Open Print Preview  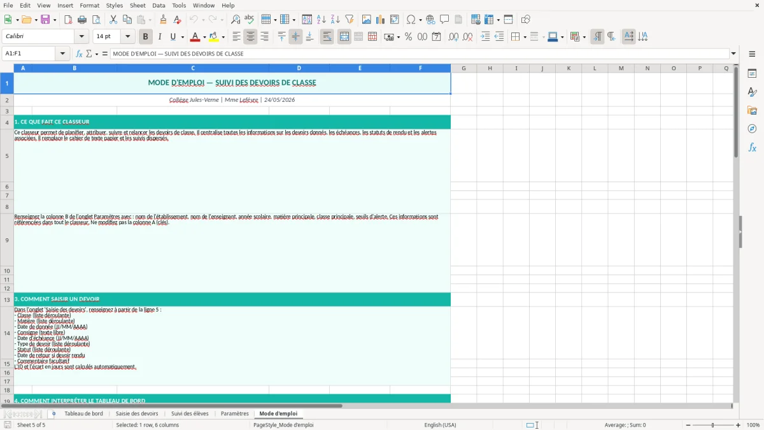click(x=96, y=20)
